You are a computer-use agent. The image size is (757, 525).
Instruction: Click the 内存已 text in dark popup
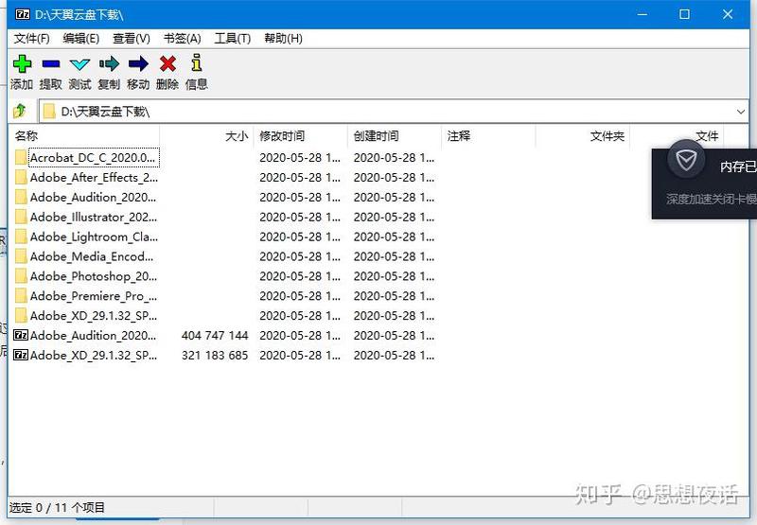pos(738,166)
